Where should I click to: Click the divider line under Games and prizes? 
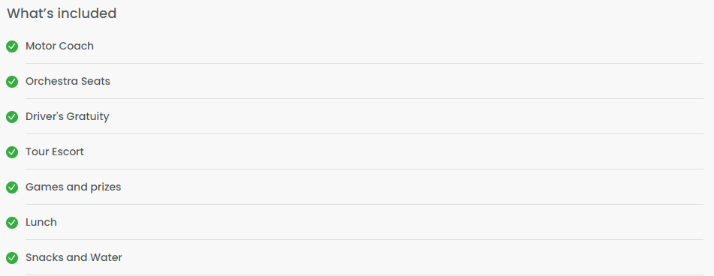(364, 204)
